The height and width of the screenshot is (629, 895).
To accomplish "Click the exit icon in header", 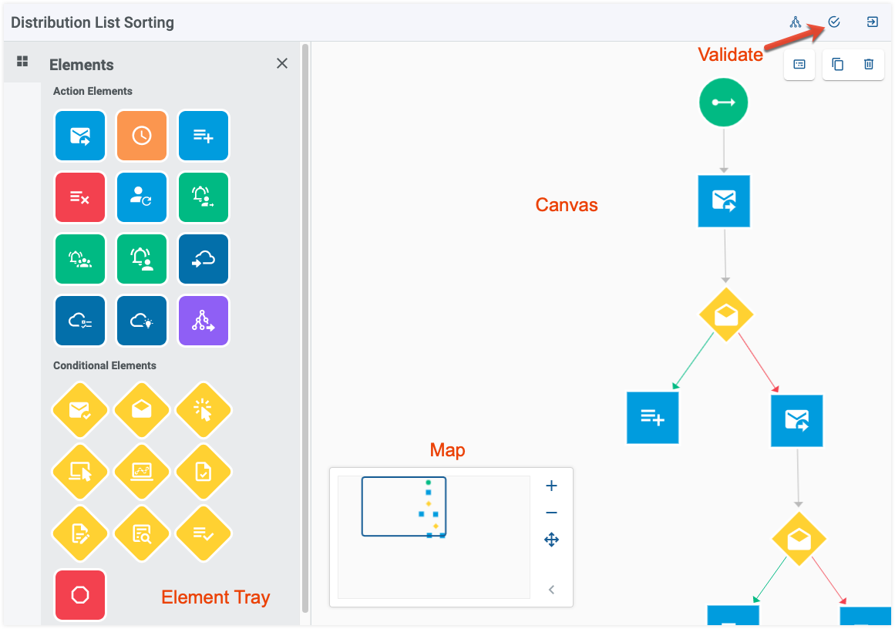I will point(872,22).
